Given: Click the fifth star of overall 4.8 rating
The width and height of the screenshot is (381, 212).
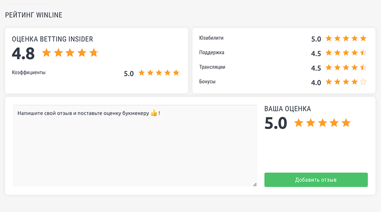Looking at the screenshot, I should coord(94,53).
